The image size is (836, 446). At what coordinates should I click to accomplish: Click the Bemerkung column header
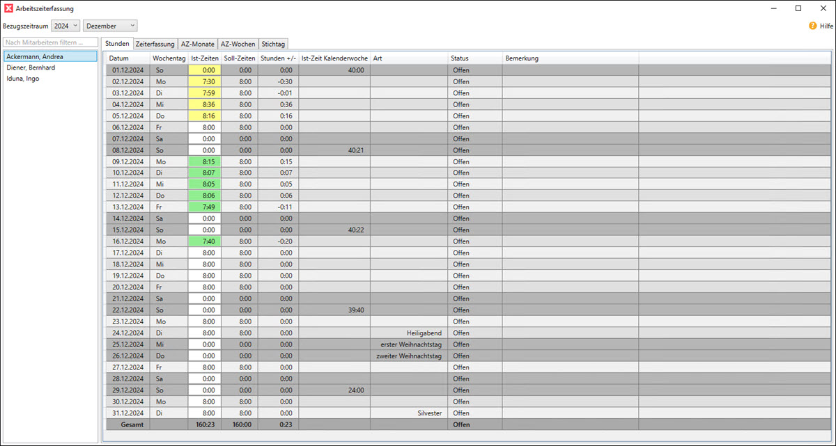[x=571, y=58]
